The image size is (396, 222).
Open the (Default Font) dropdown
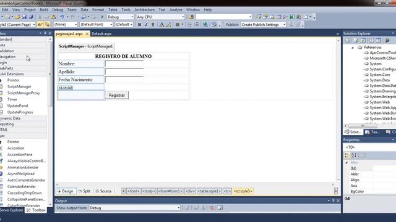[96, 25]
